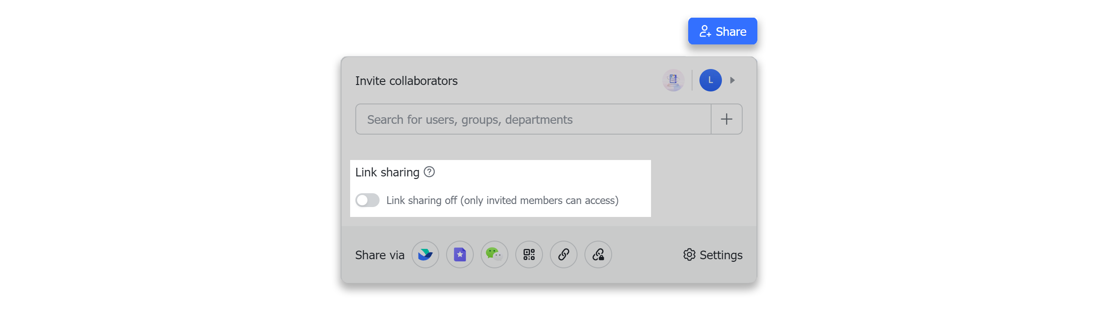The image size is (1098, 314).
Task: Click the first collaborator avatar picture
Action: point(673,80)
